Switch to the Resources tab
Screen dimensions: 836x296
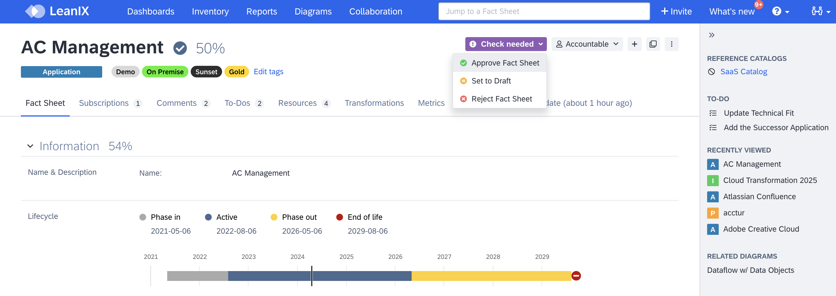[x=304, y=103]
